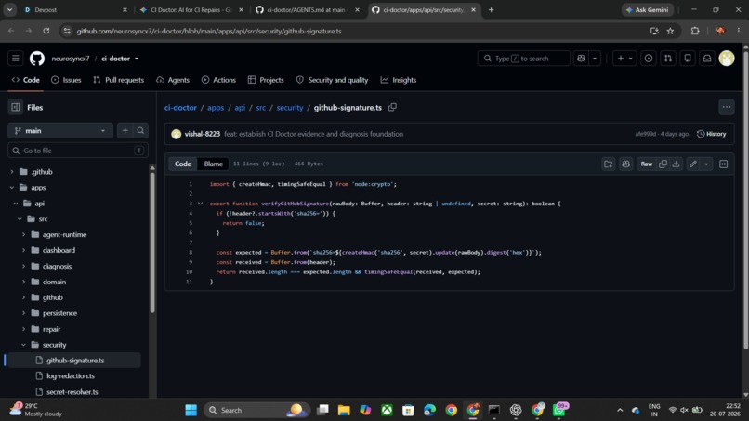Copy the path of github-signature.ts
Viewport: 749px width, 421px height.
(x=392, y=107)
